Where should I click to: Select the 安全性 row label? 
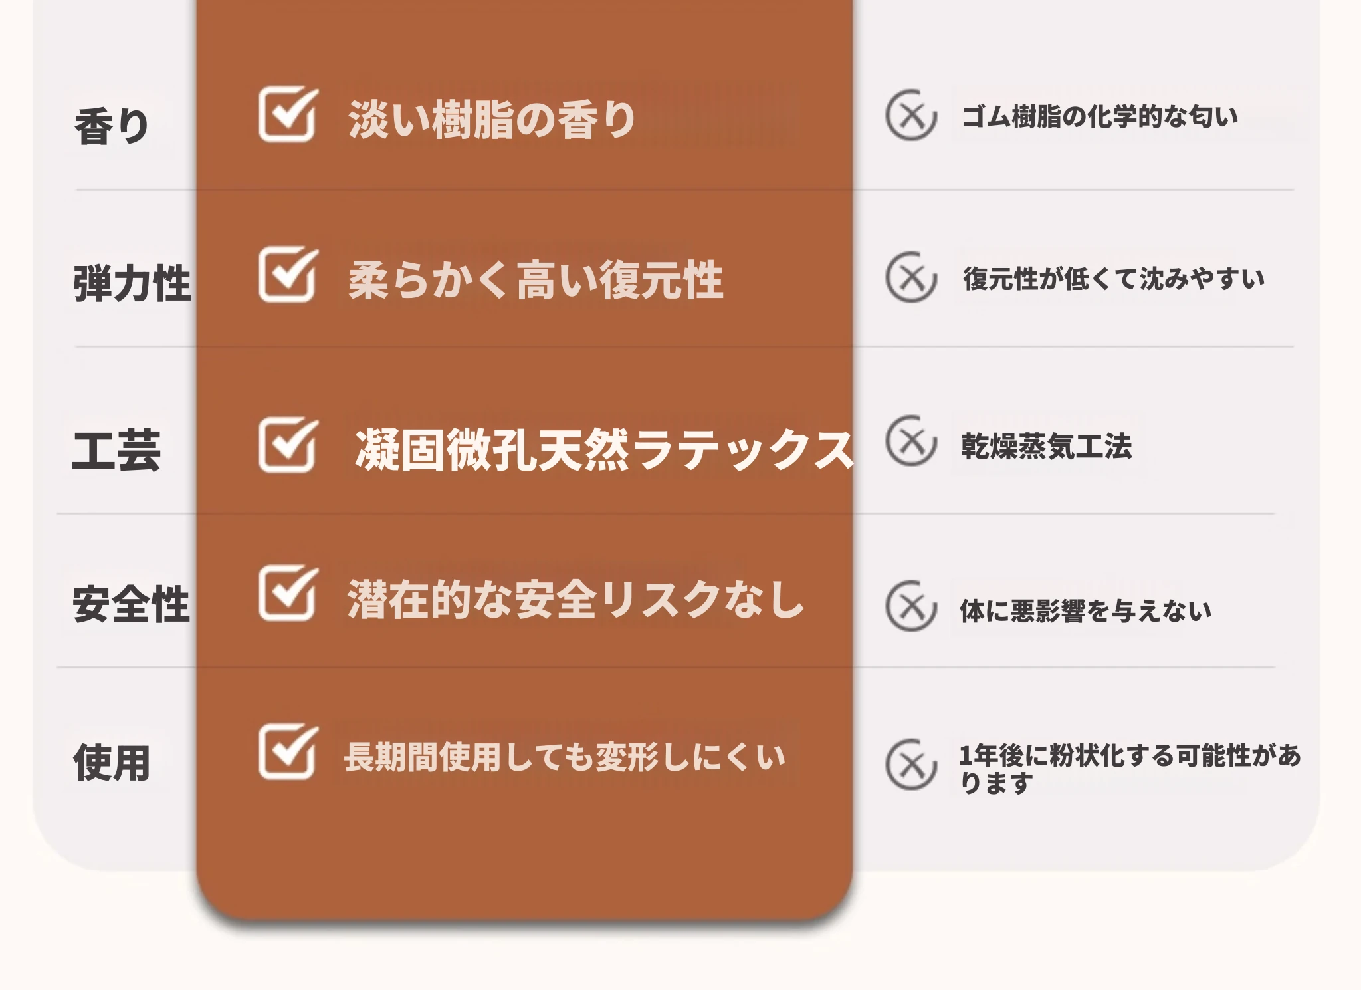click(131, 604)
